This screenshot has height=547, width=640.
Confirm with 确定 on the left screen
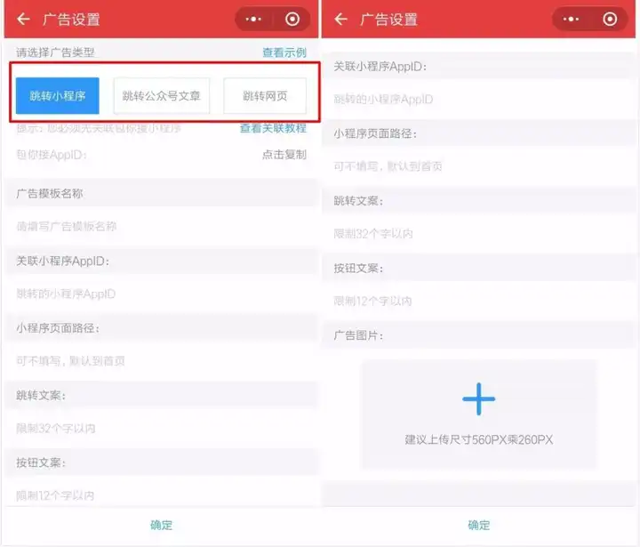click(161, 525)
